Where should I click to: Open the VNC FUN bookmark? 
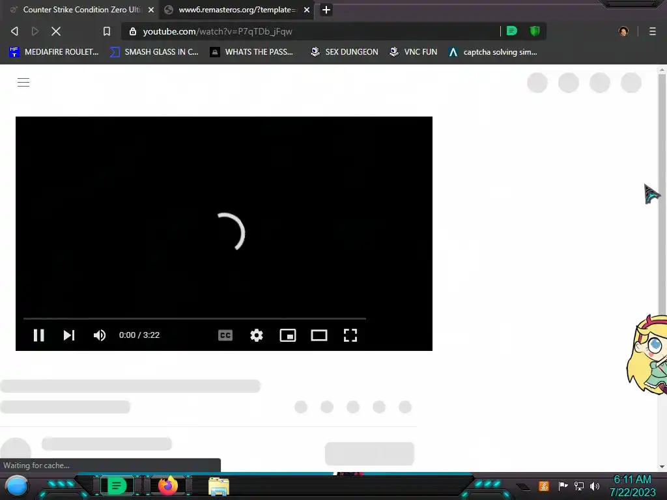coord(413,52)
